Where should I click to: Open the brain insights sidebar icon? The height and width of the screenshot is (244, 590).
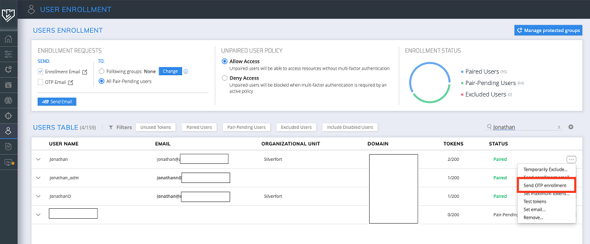[8, 100]
